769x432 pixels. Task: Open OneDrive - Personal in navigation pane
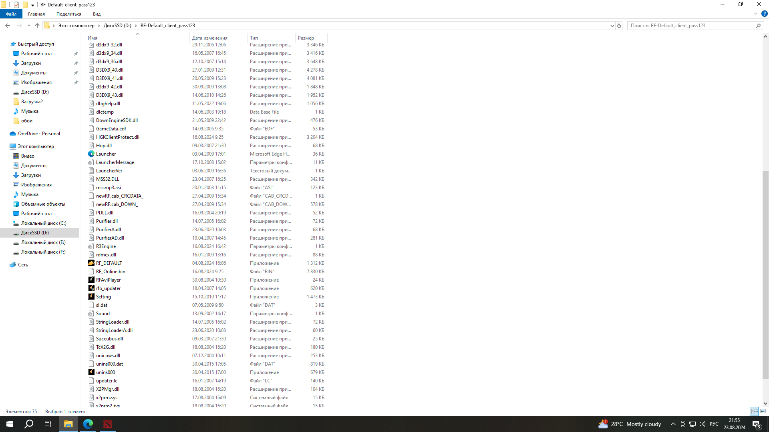tap(39, 134)
